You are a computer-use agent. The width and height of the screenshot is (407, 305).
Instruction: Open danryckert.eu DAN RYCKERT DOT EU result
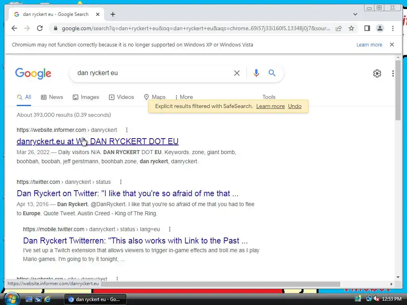click(x=98, y=141)
